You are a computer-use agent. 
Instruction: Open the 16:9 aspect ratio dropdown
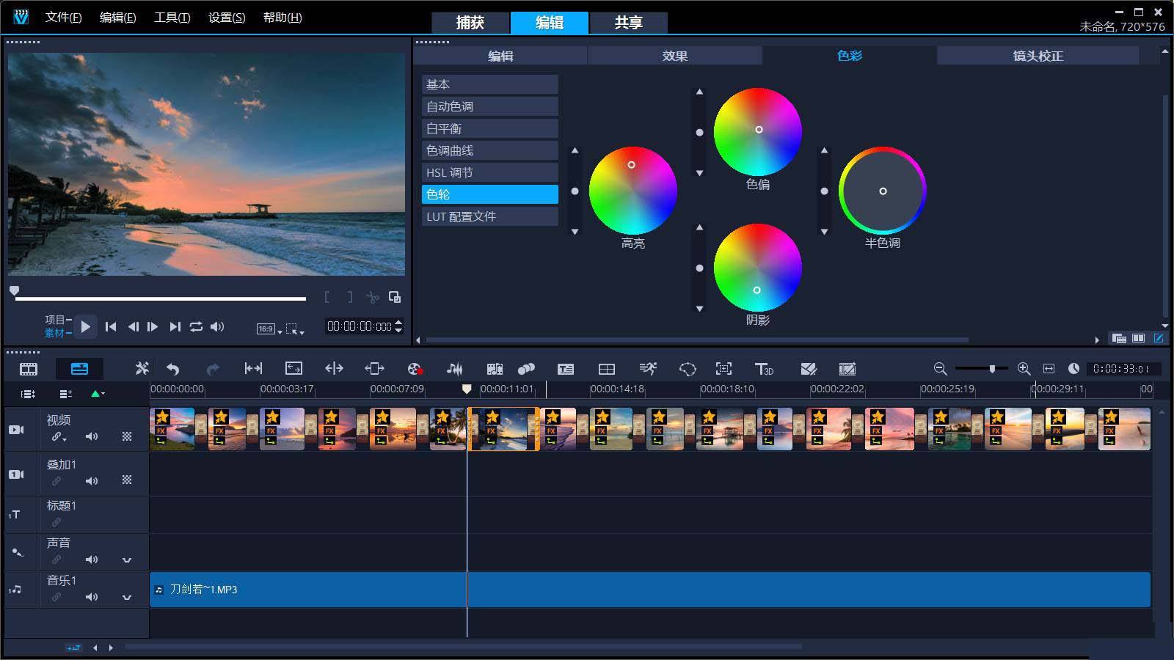tap(269, 329)
